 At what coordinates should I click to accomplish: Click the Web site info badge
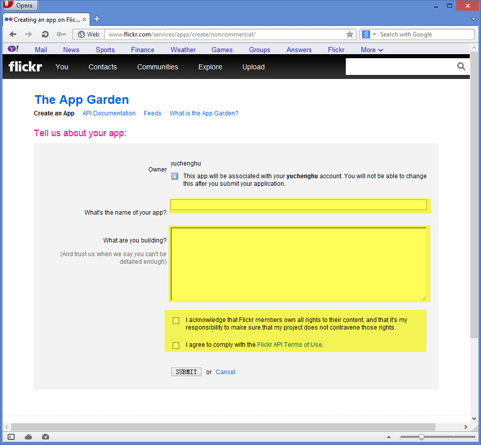tap(89, 34)
